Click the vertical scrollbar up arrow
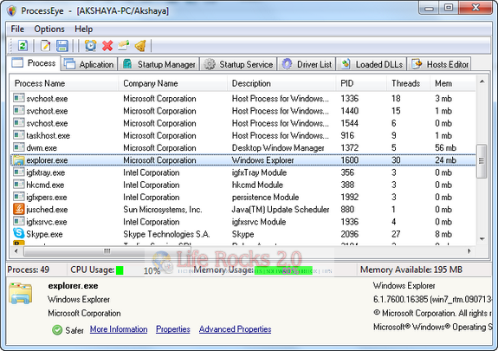 pyautogui.click(x=482, y=82)
